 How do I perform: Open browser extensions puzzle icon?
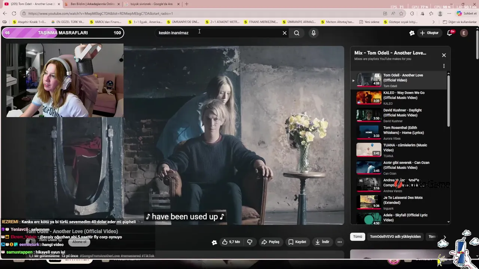412,13
